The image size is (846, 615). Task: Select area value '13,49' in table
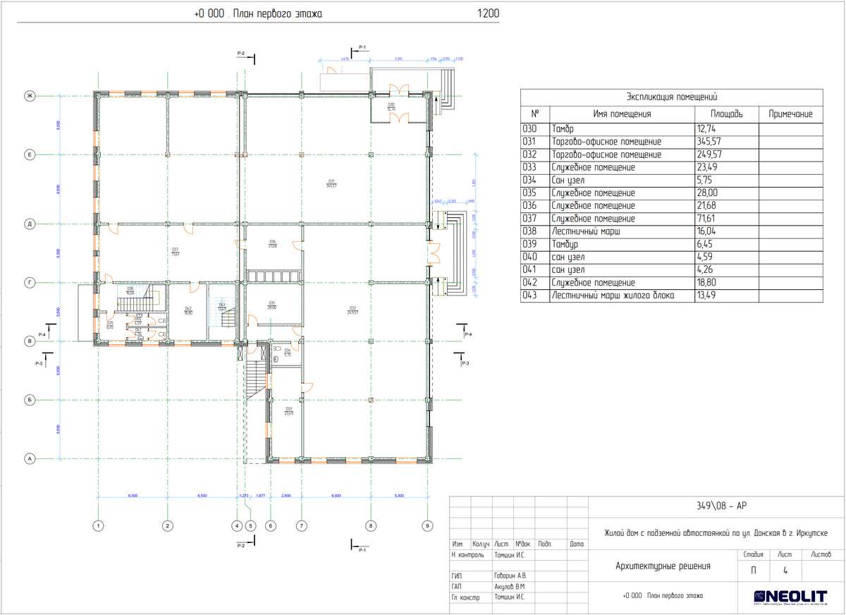(x=706, y=296)
